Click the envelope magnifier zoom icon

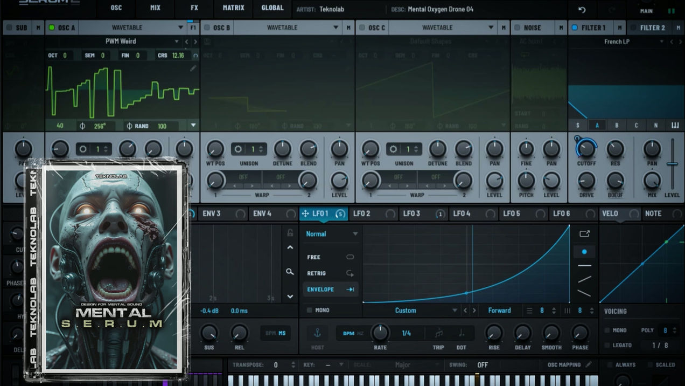coord(290,272)
